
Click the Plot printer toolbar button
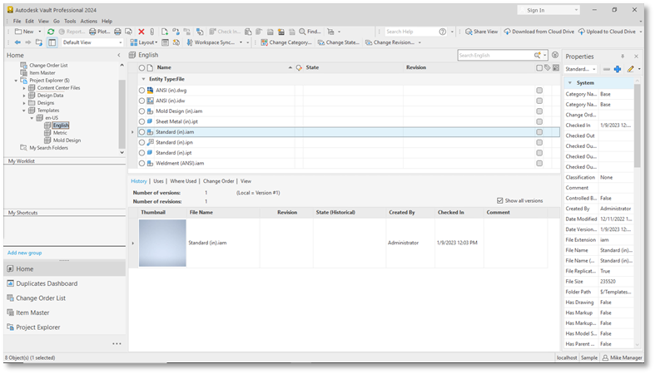tap(99, 32)
